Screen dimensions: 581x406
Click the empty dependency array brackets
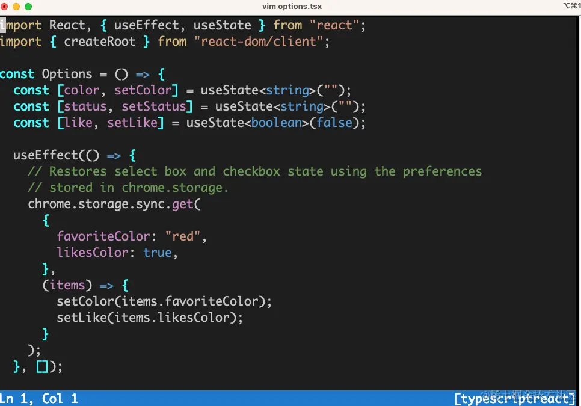(x=42, y=367)
